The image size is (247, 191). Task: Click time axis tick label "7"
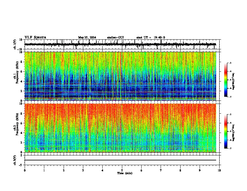(161, 170)
